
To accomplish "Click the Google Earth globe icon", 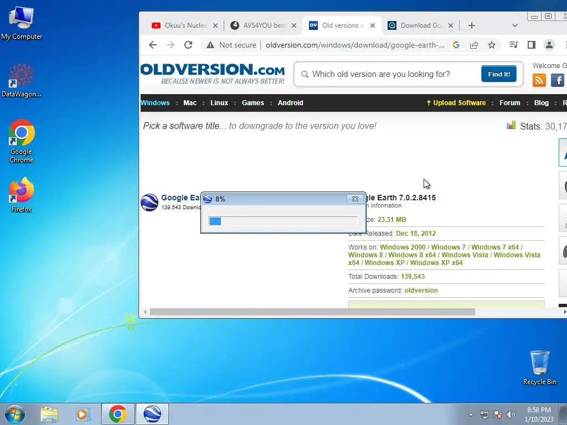I will coord(150,203).
